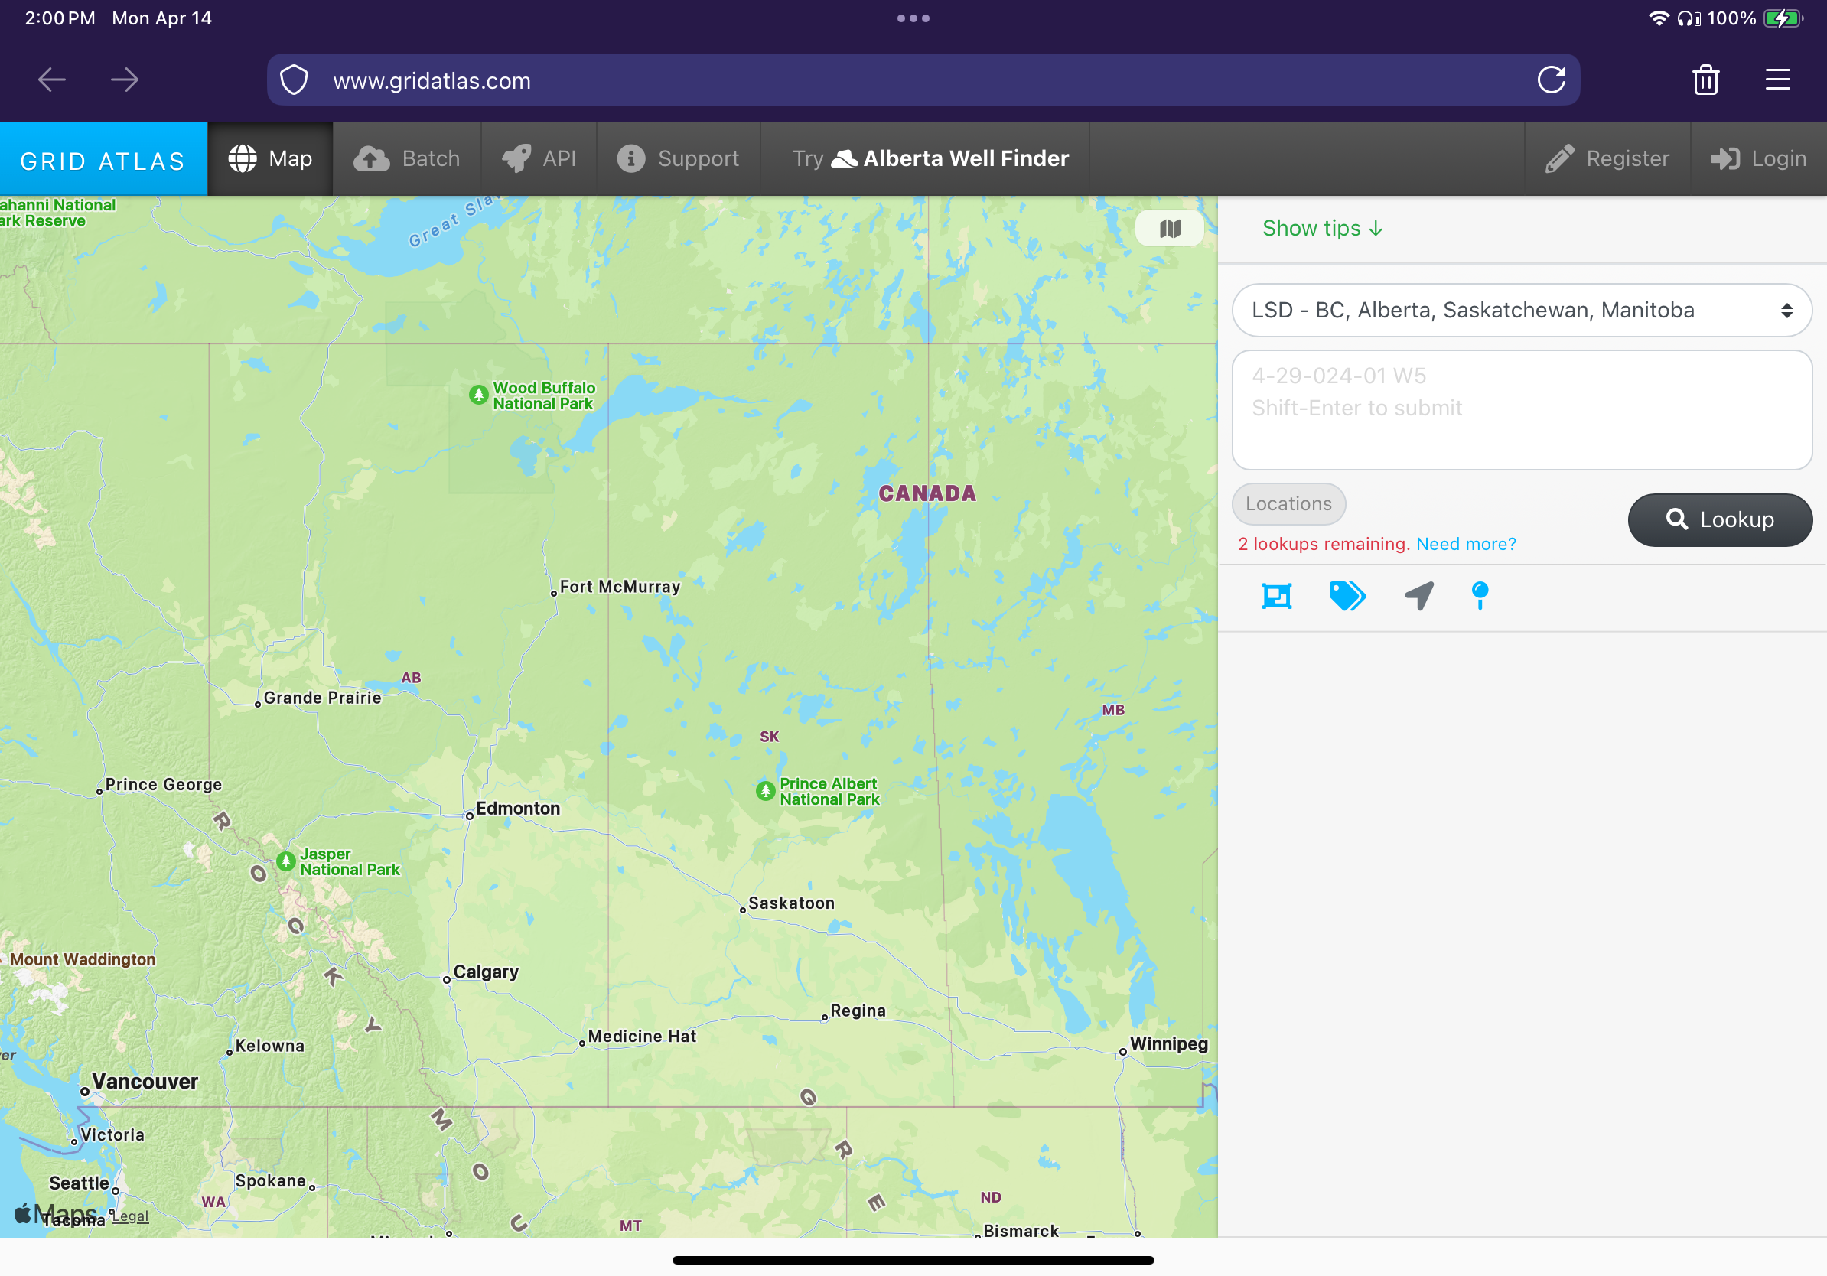Image resolution: width=1827 pixels, height=1276 pixels.
Task: Click the Prince George label on map
Action: click(x=163, y=784)
